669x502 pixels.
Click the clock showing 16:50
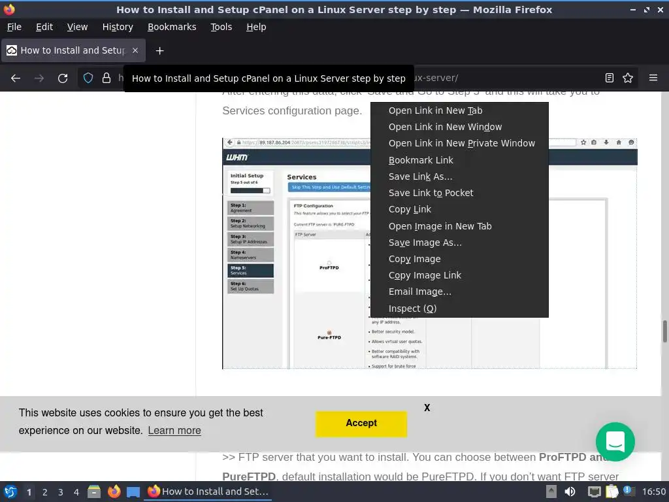[653, 492]
